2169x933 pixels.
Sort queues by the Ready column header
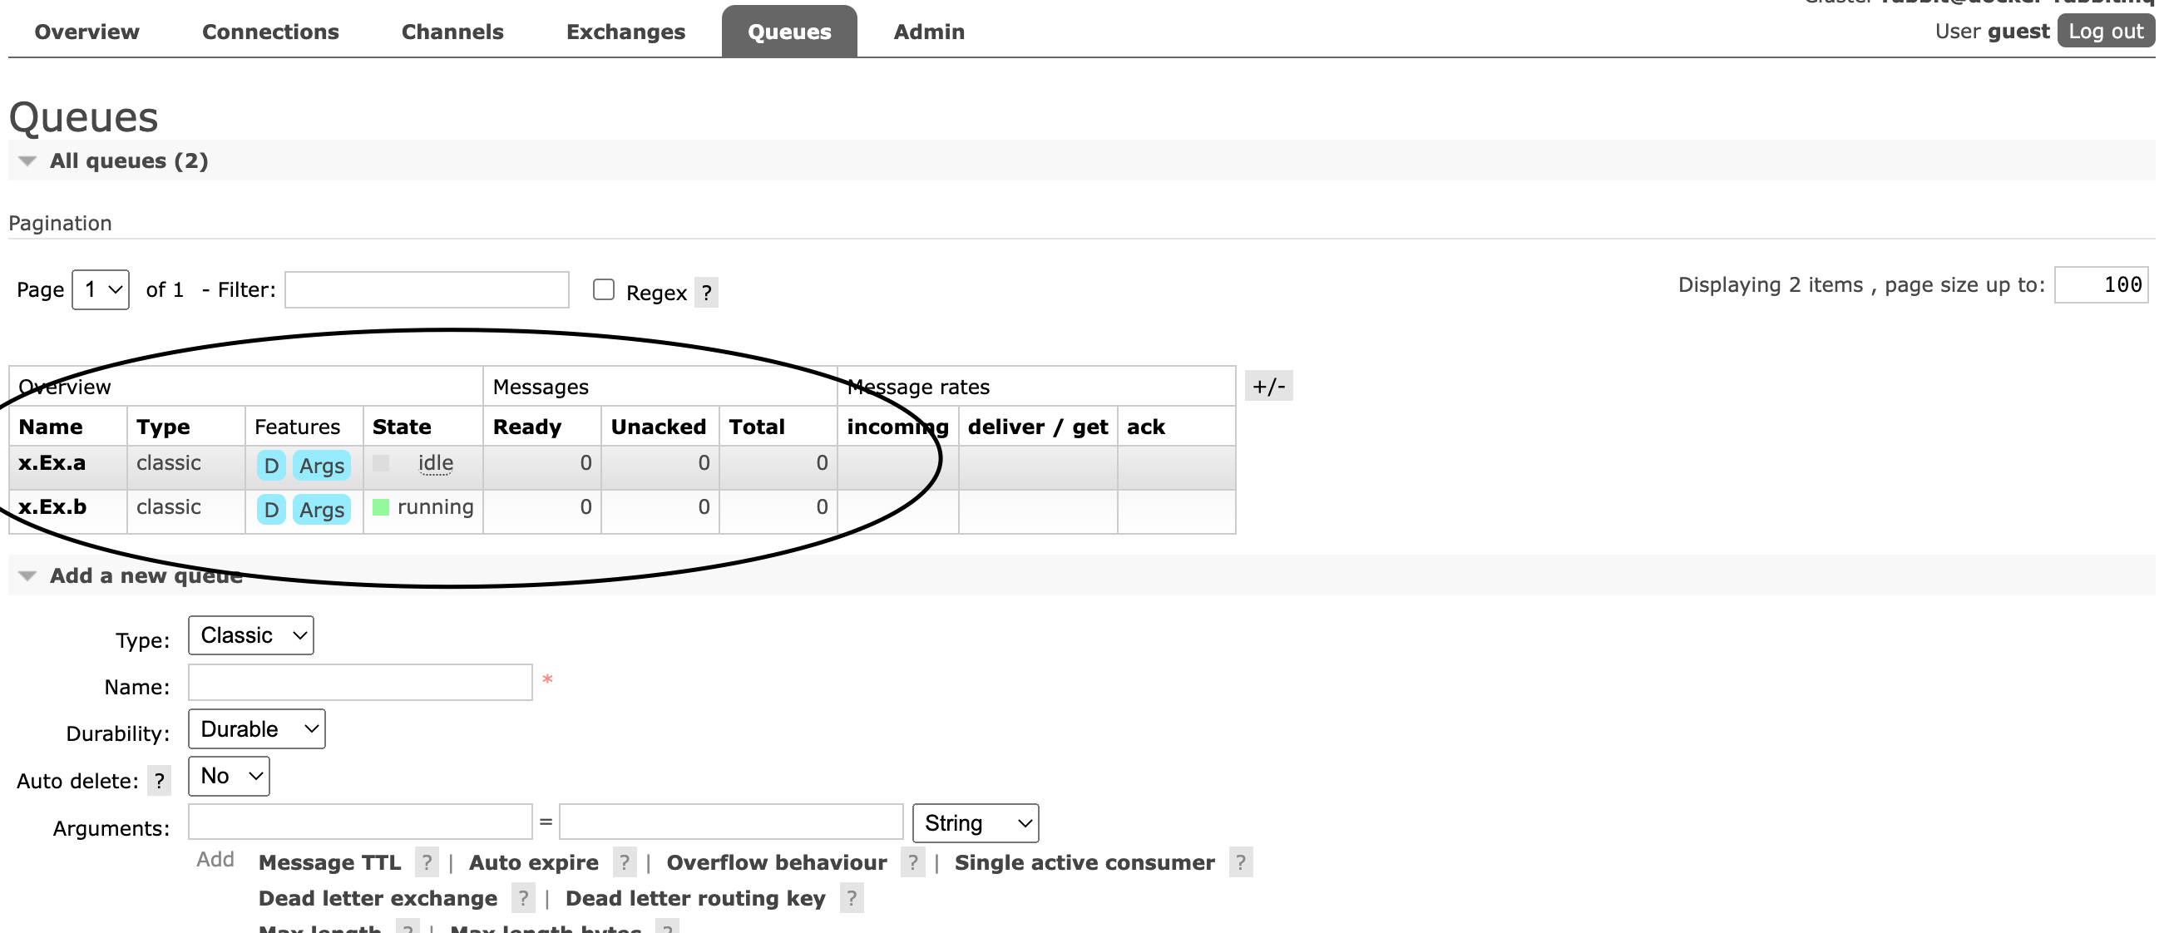pyautogui.click(x=527, y=427)
